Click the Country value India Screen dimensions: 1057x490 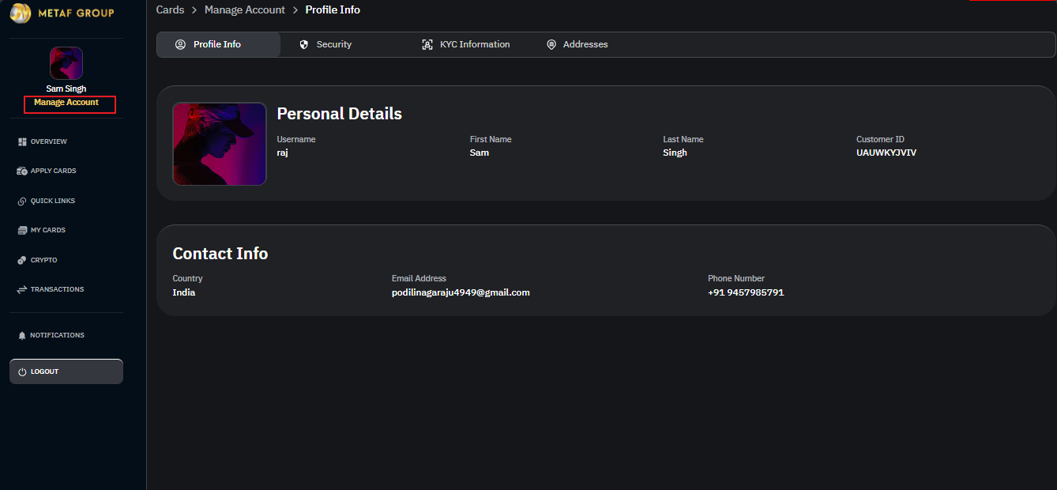(x=184, y=292)
